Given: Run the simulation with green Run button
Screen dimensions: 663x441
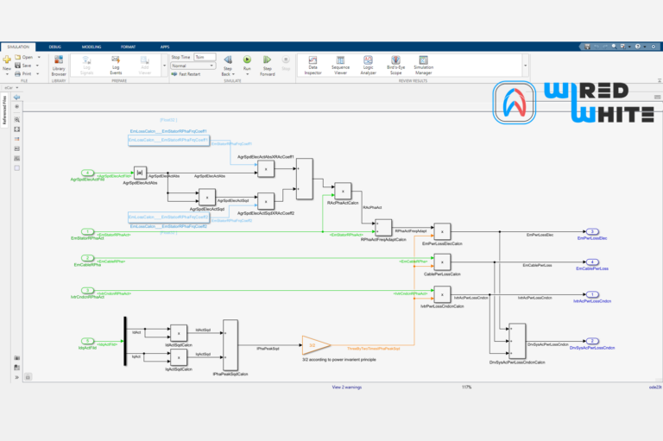Looking at the screenshot, I should pos(247,60).
